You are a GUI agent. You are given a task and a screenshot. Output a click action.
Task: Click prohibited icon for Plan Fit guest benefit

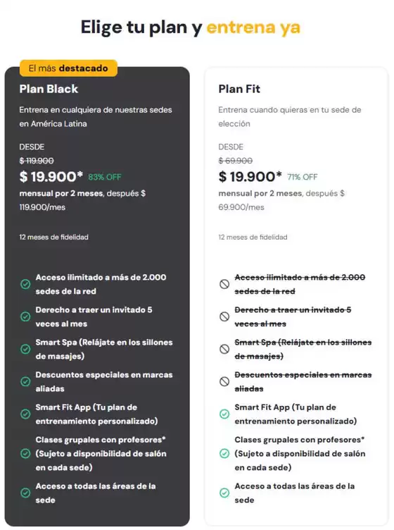point(224,316)
